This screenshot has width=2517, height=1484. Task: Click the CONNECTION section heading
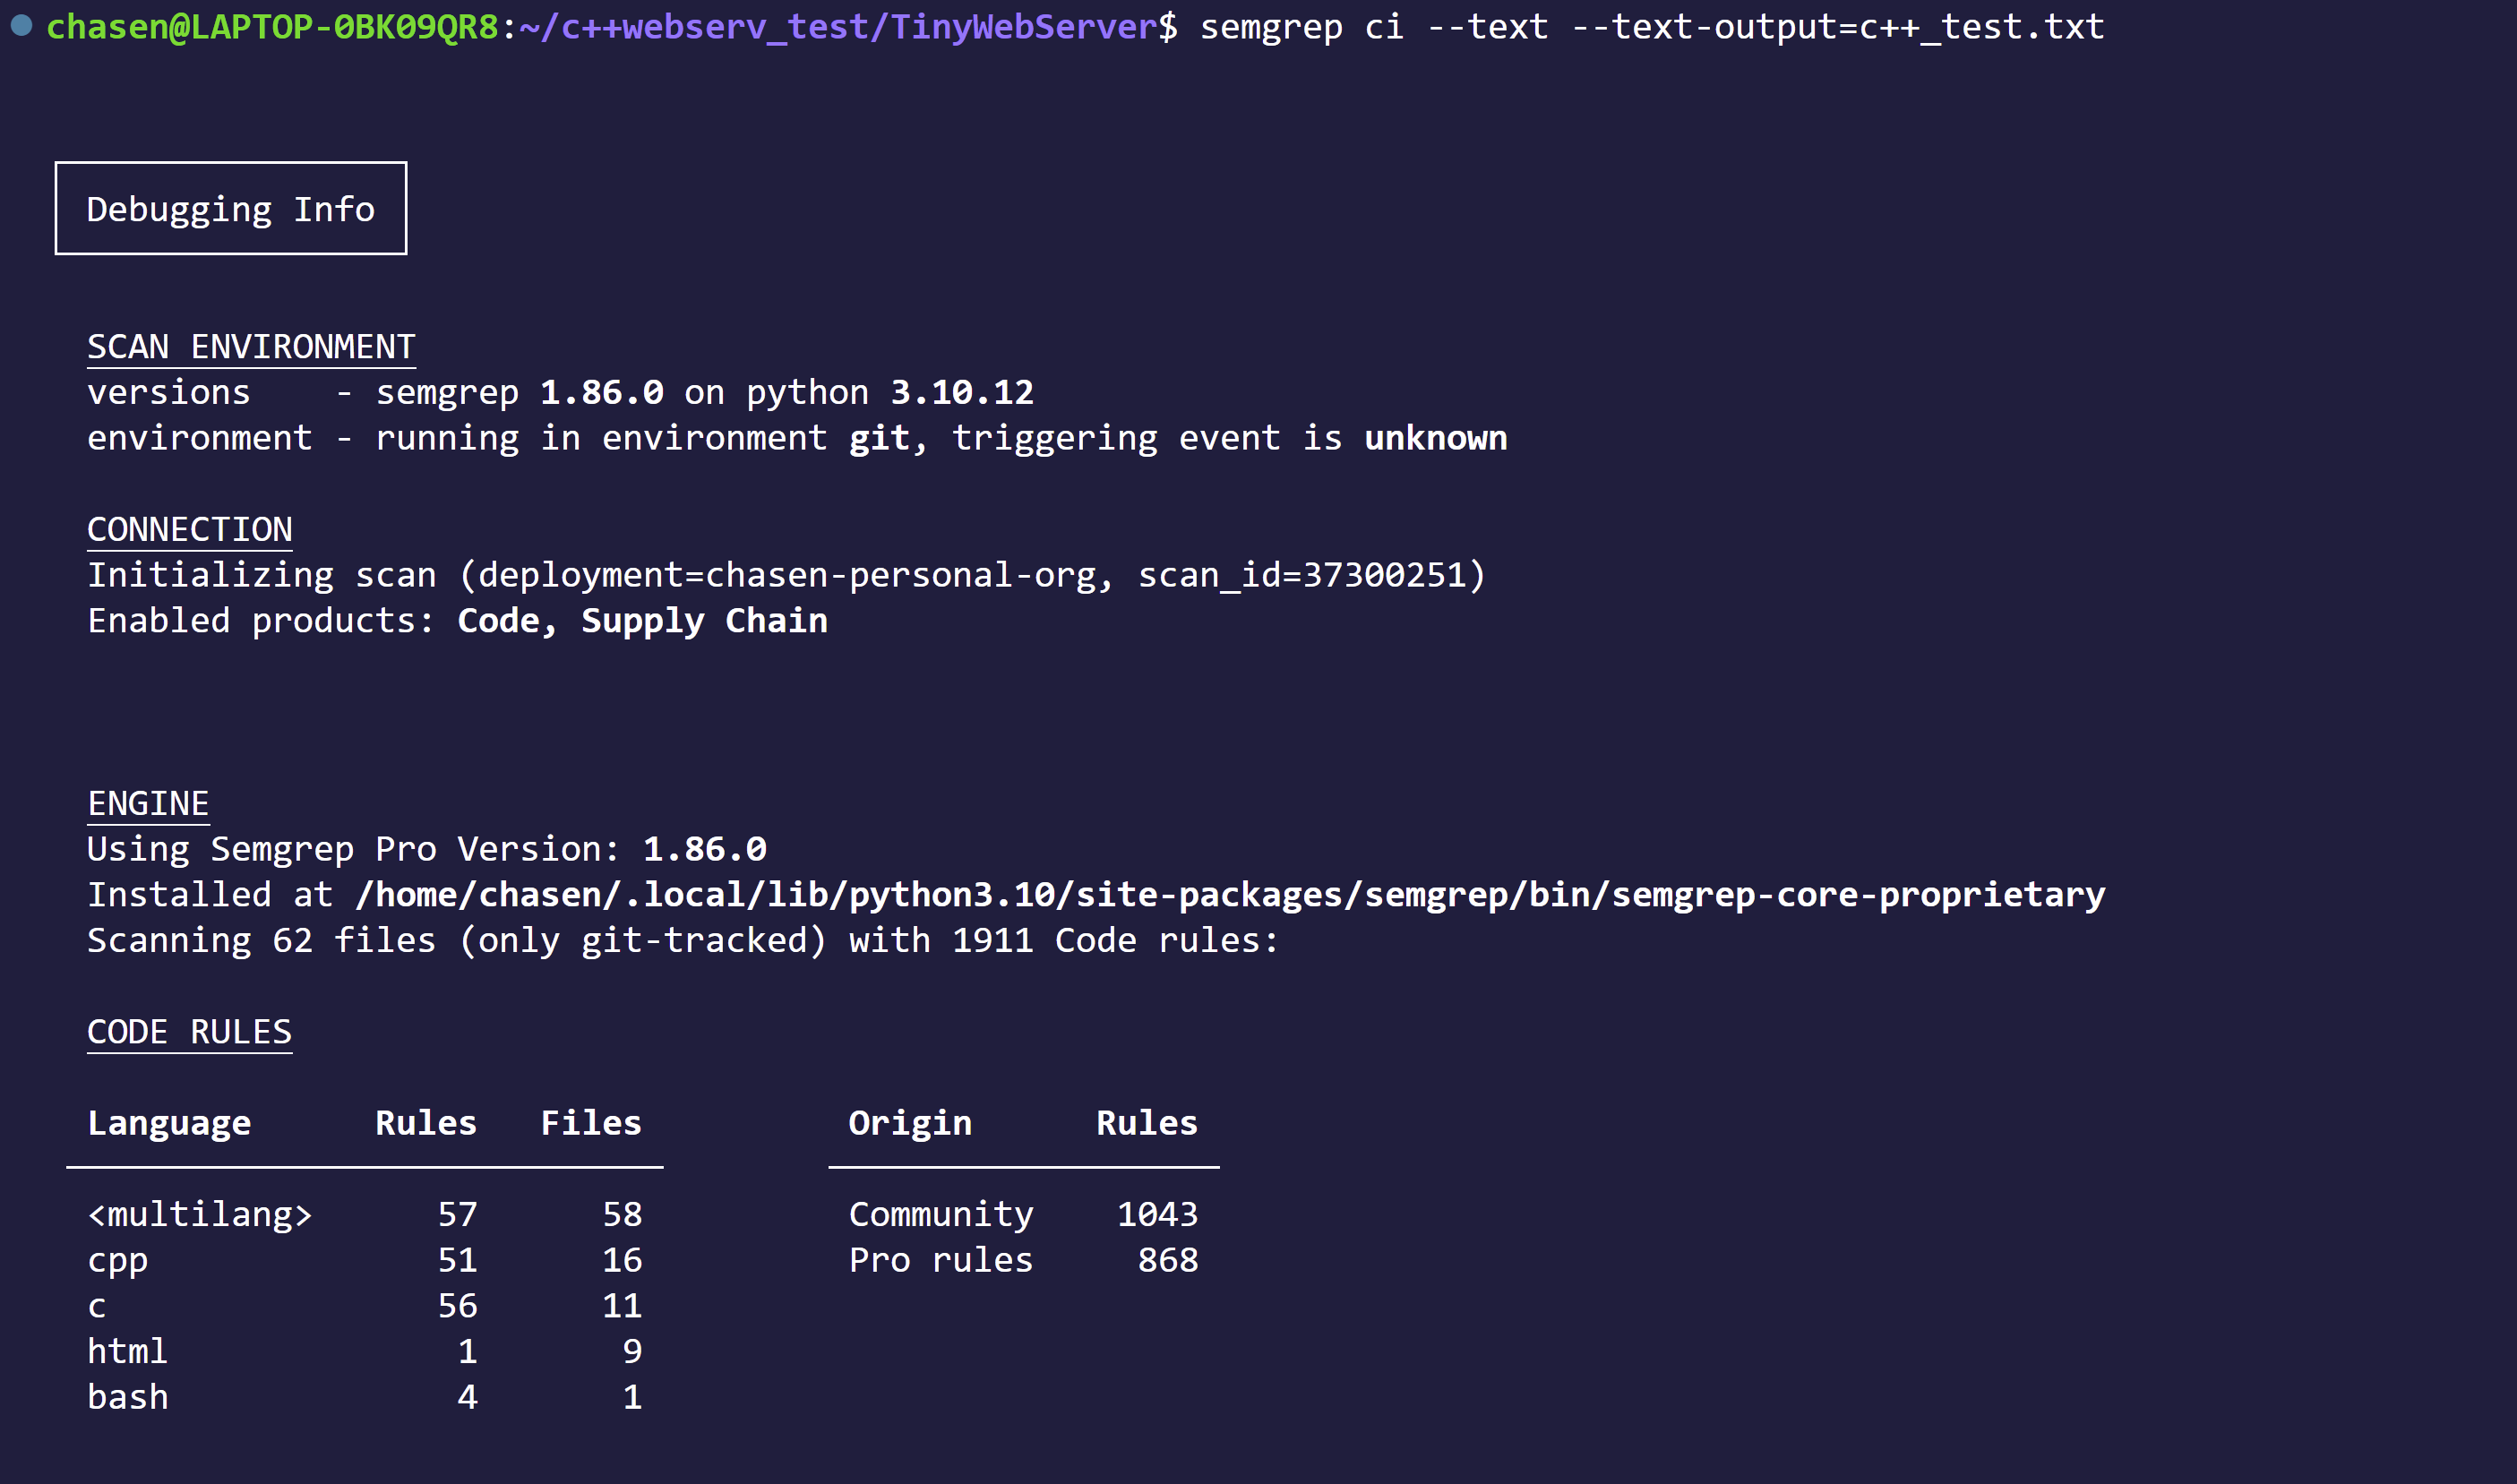[190, 530]
